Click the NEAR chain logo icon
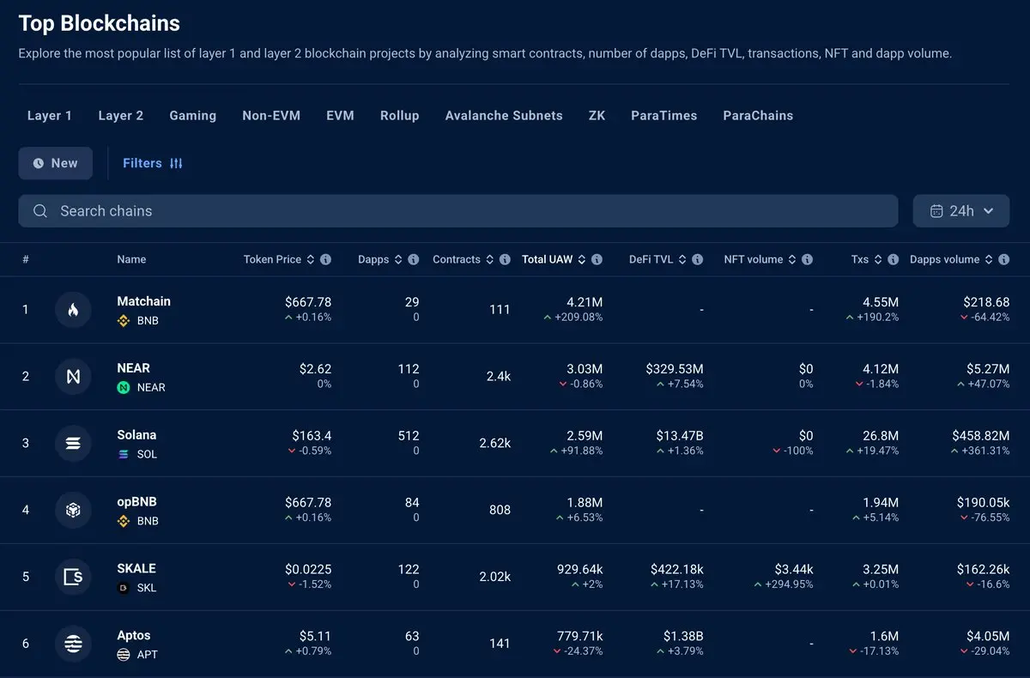Screen dimensions: 1030x678 [73, 377]
